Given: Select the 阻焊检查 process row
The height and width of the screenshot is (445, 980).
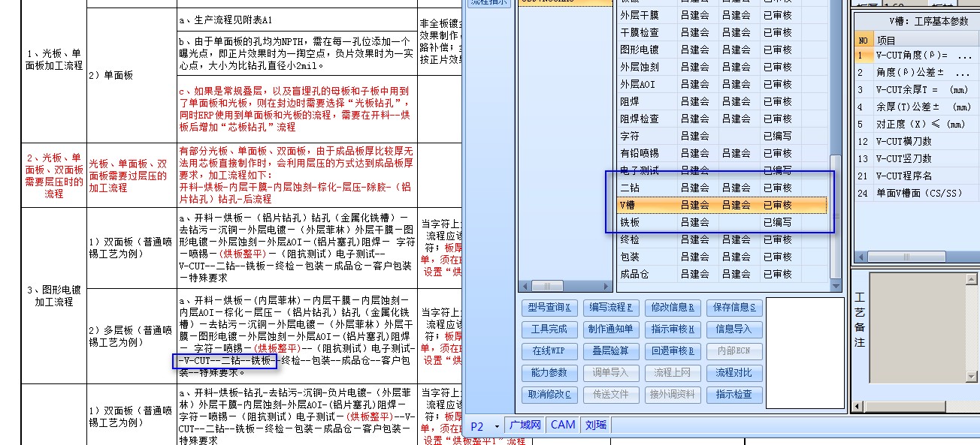Looking at the screenshot, I should pyautogui.click(x=722, y=119).
